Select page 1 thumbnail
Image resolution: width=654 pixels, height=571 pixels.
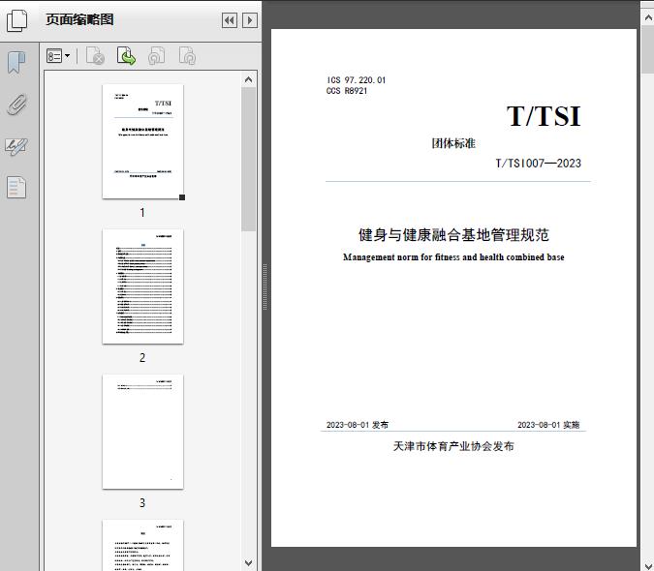(142, 141)
